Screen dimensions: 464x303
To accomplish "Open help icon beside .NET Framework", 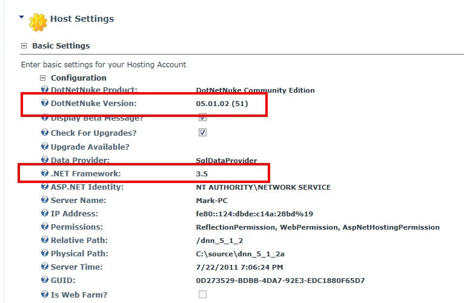I will [45, 173].
